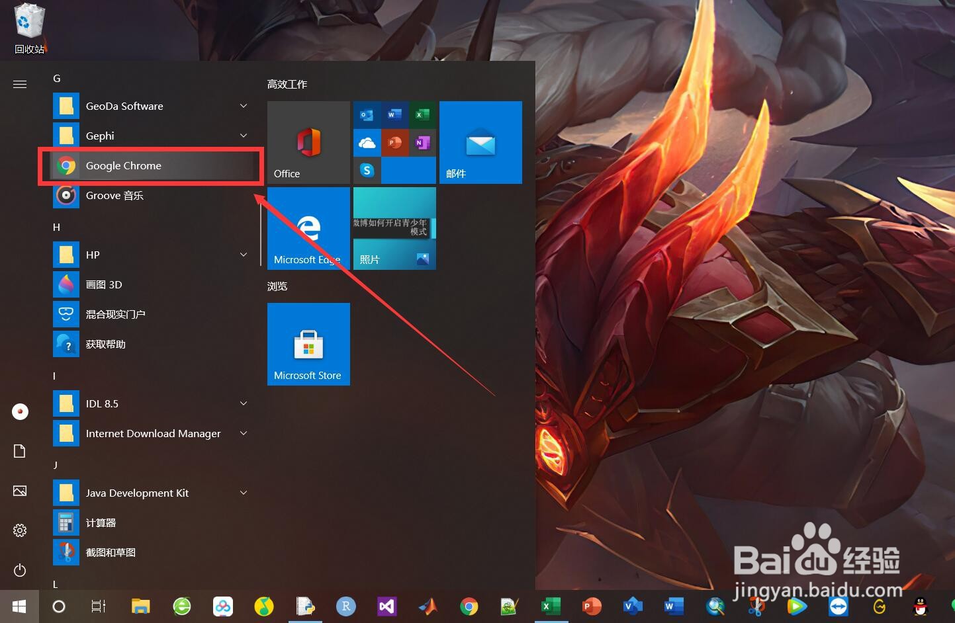
Task: Open TeamViewer from the taskbar
Action: click(839, 606)
